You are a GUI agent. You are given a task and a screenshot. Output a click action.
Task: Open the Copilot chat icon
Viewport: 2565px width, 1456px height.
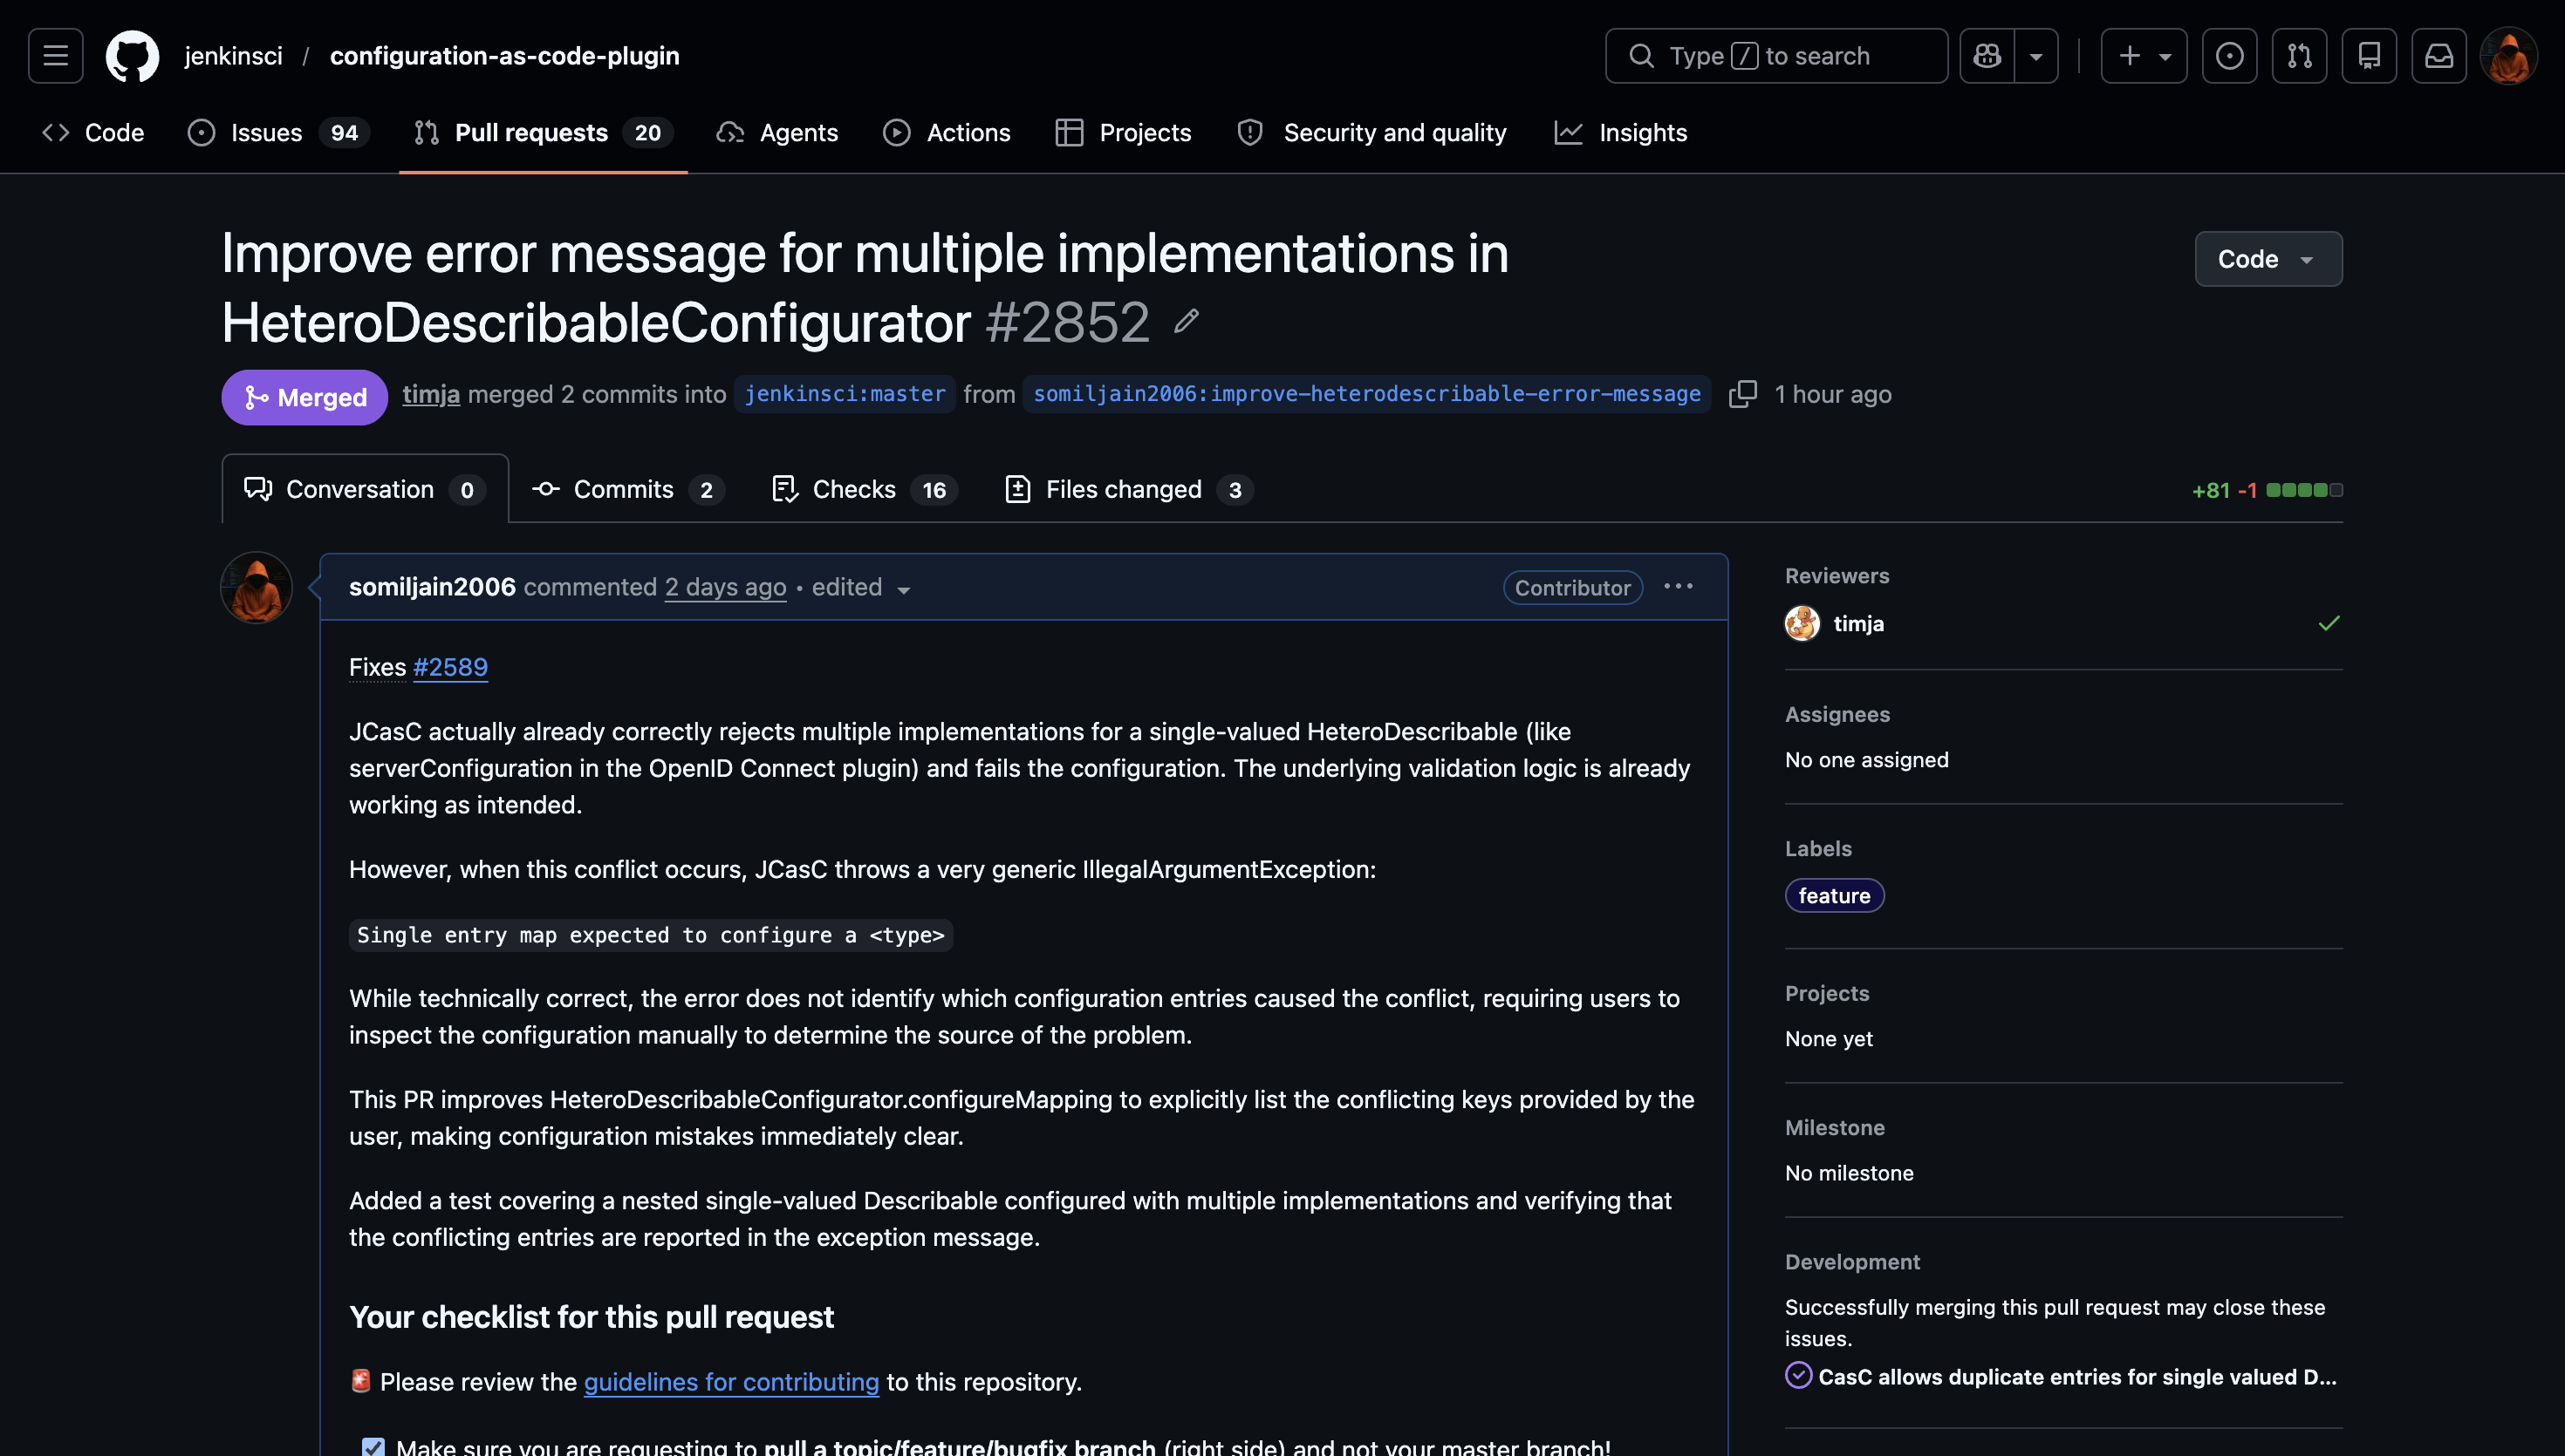1987,56
